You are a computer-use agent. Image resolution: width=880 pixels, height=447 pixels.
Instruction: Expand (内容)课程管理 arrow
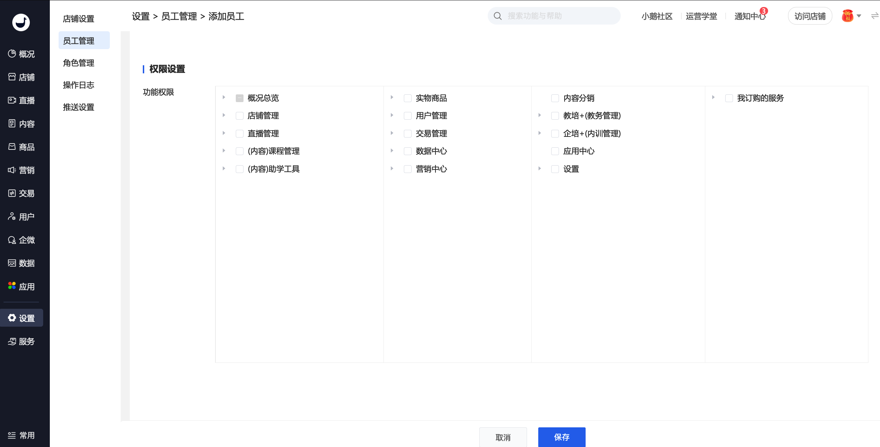[224, 151]
